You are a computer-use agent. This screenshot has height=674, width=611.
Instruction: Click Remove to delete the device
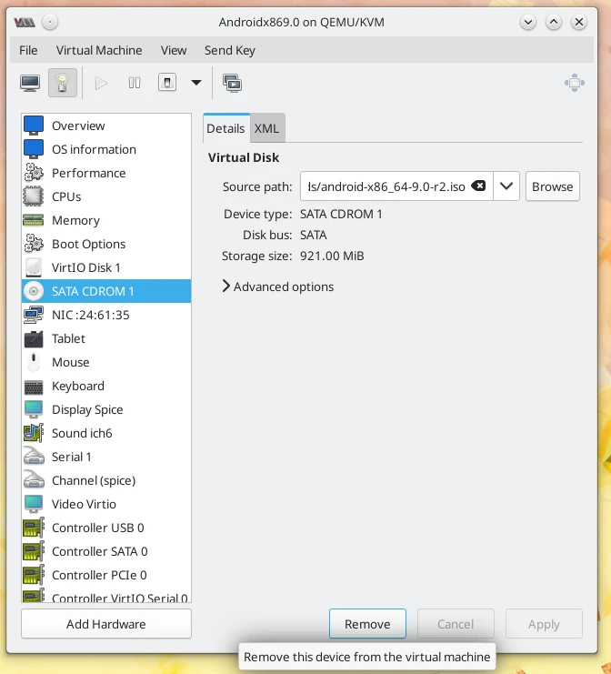point(367,624)
